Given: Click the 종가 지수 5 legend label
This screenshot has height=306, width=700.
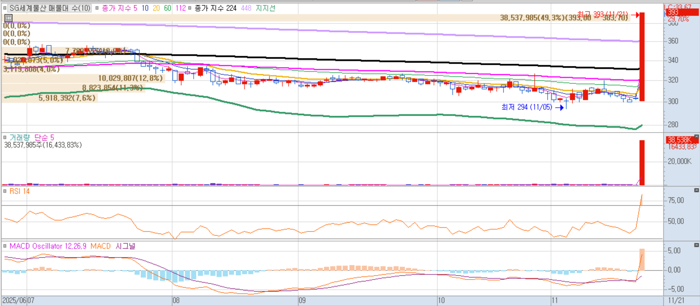Looking at the screenshot, I should tap(119, 8).
